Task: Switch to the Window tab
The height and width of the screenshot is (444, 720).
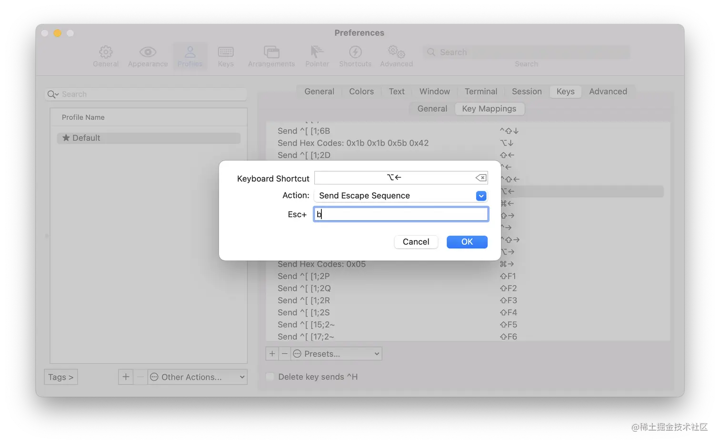Action: [435, 92]
